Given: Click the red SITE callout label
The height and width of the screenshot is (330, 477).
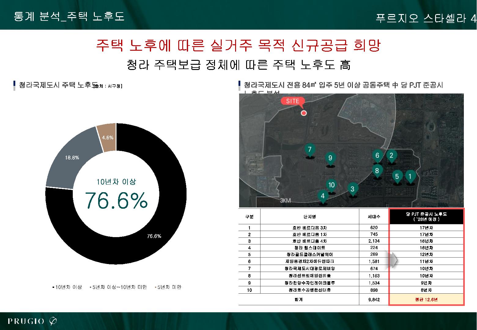Looking at the screenshot, I should pos(293,101).
